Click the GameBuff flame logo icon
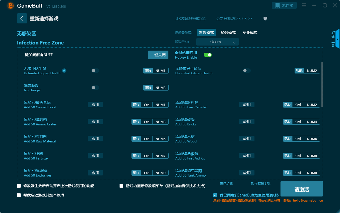This screenshot has height=213, width=340. coord(10,5)
